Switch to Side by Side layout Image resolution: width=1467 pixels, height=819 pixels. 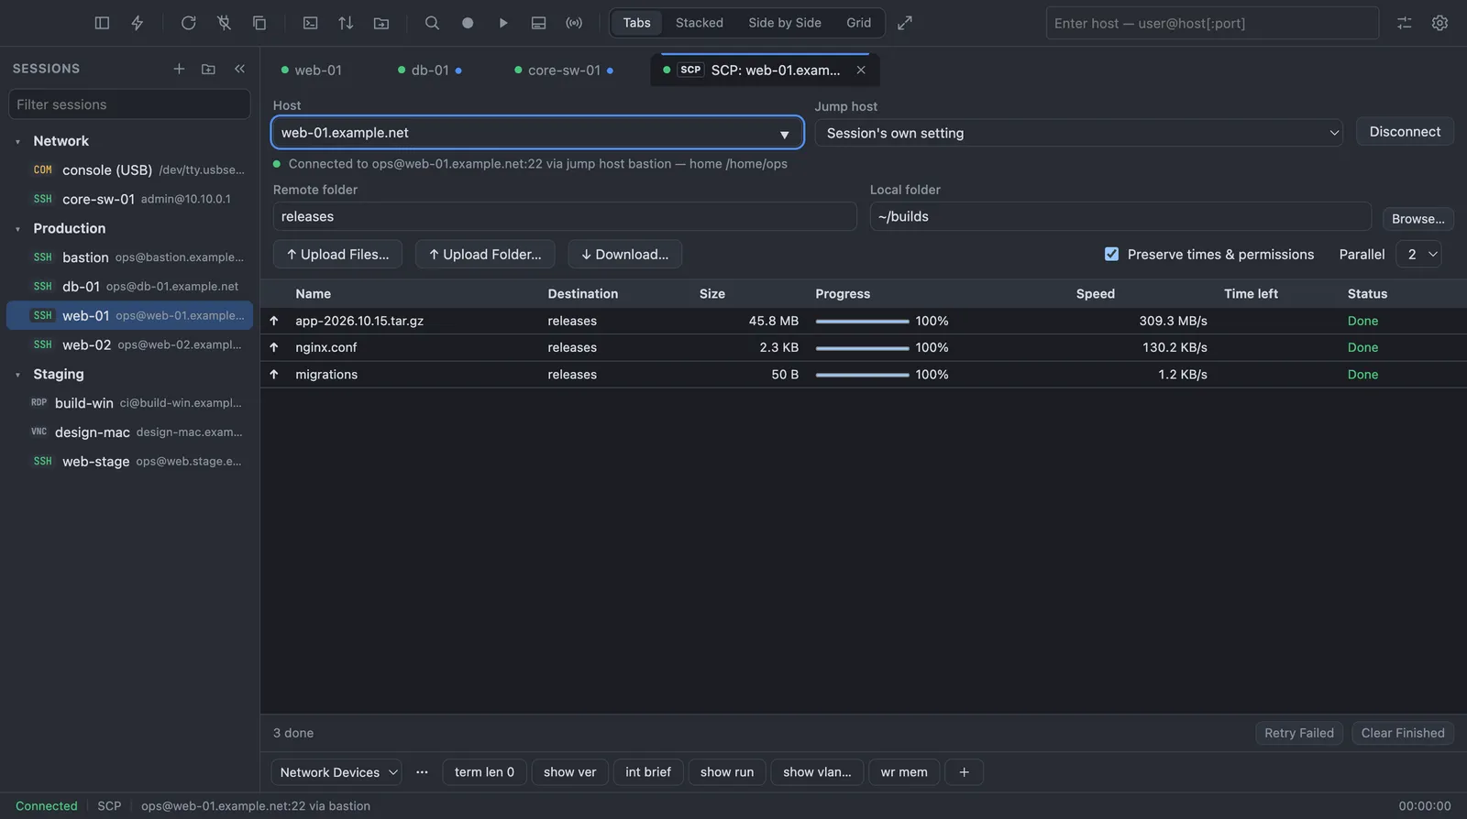point(785,23)
